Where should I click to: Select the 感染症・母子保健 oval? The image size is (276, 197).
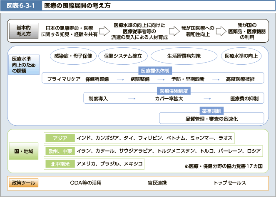[x=73, y=56]
